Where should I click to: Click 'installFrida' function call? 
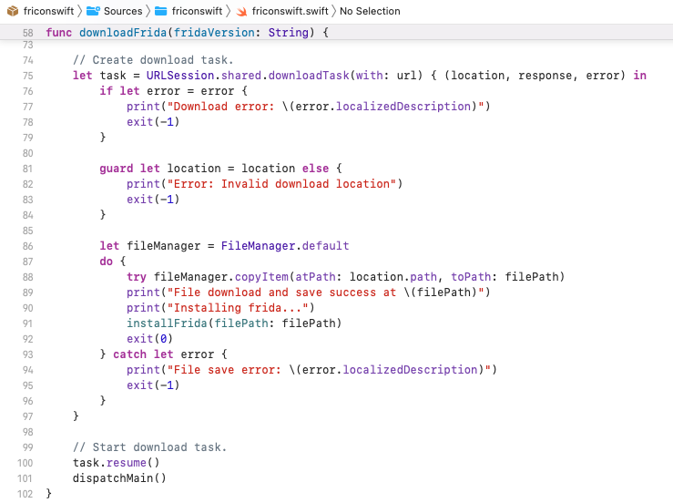tap(167, 323)
